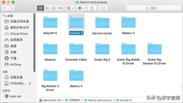Click the highlighted Kontakt 5 name label

click(76, 33)
